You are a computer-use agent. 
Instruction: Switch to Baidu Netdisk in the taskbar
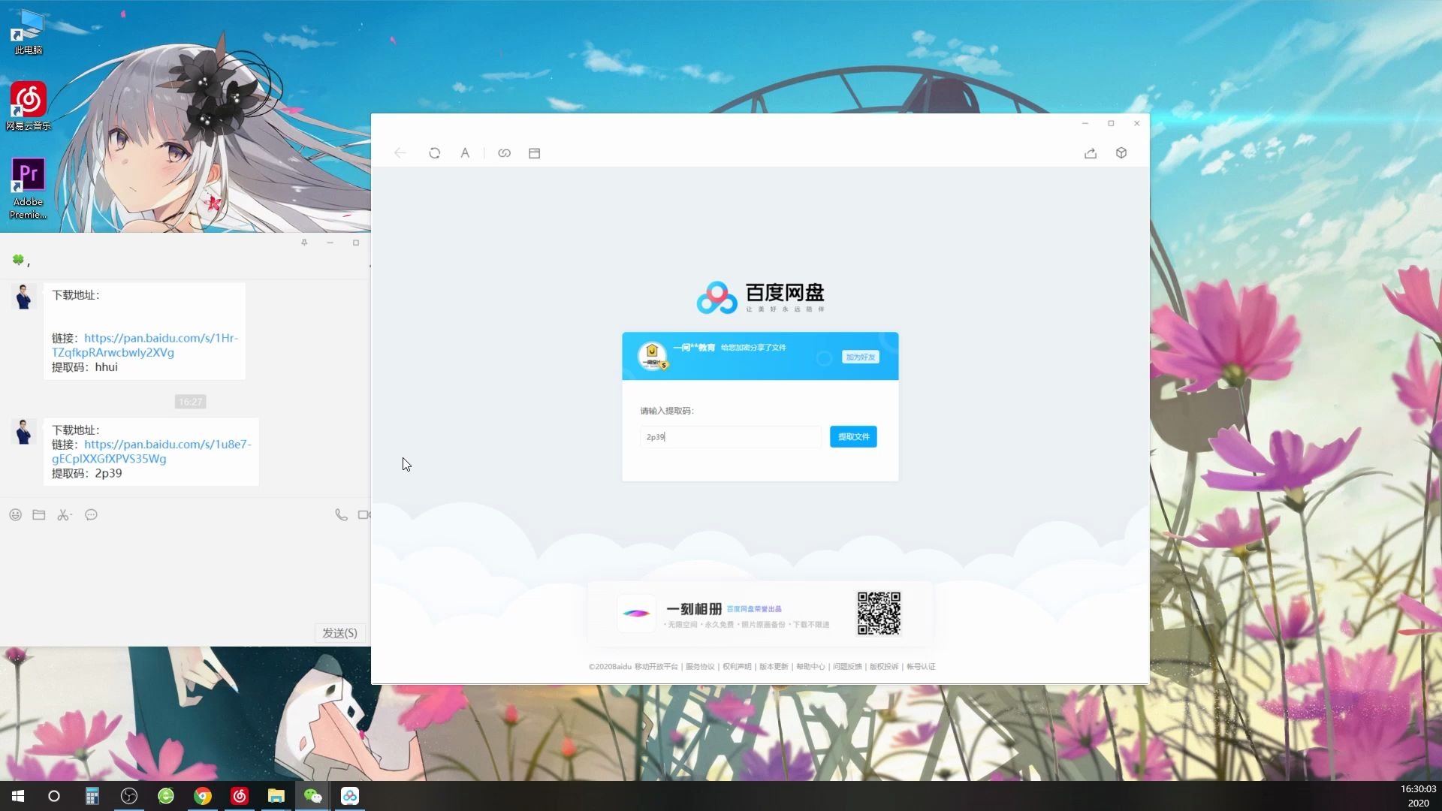tap(350, 796)
